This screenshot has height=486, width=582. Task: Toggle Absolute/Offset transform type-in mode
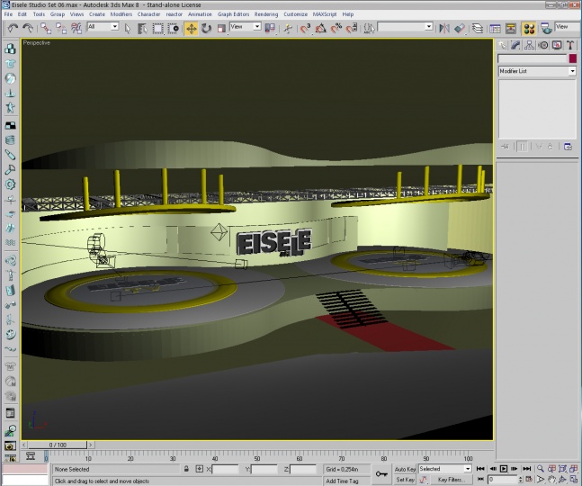tap(200, 469)
